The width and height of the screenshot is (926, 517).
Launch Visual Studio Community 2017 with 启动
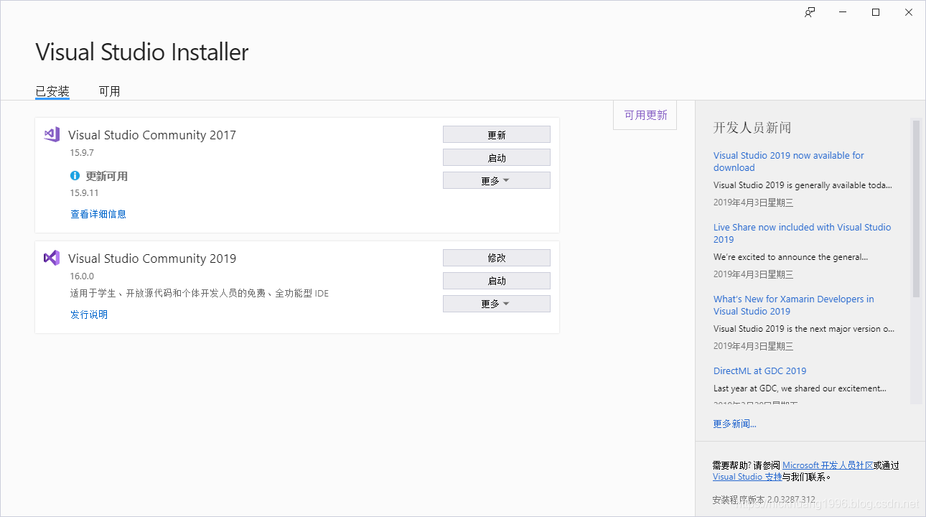[497, 158]
